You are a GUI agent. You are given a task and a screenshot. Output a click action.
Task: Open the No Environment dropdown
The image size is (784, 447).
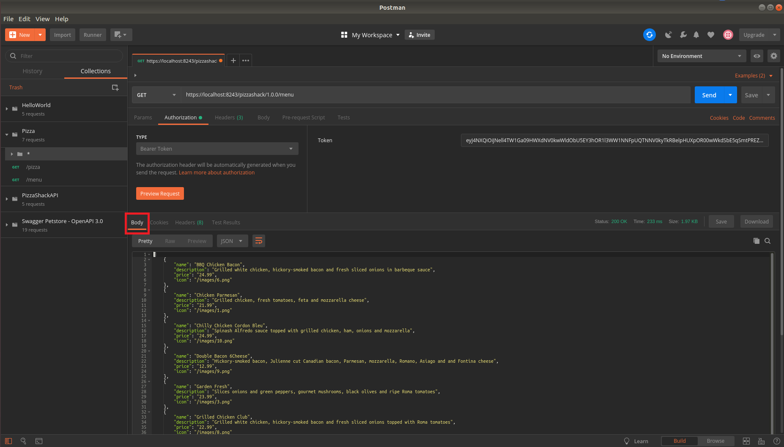[701, 55]
